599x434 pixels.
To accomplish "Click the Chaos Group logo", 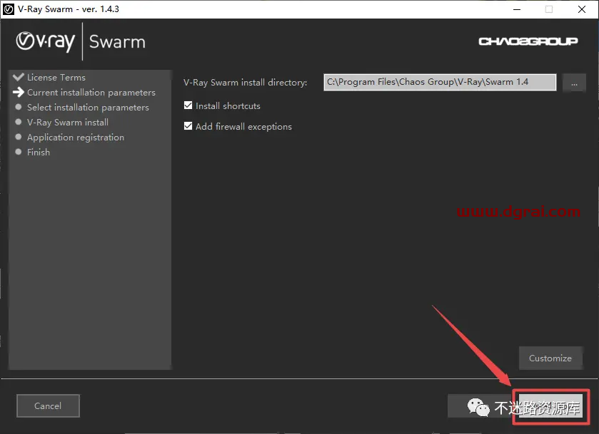I will pos(528,41).
